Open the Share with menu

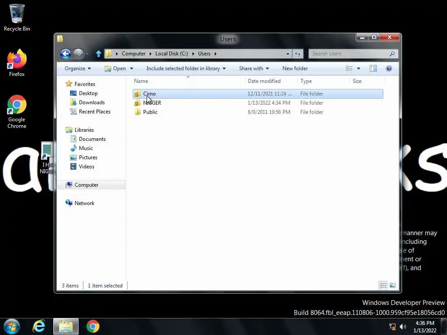(254, 68)
